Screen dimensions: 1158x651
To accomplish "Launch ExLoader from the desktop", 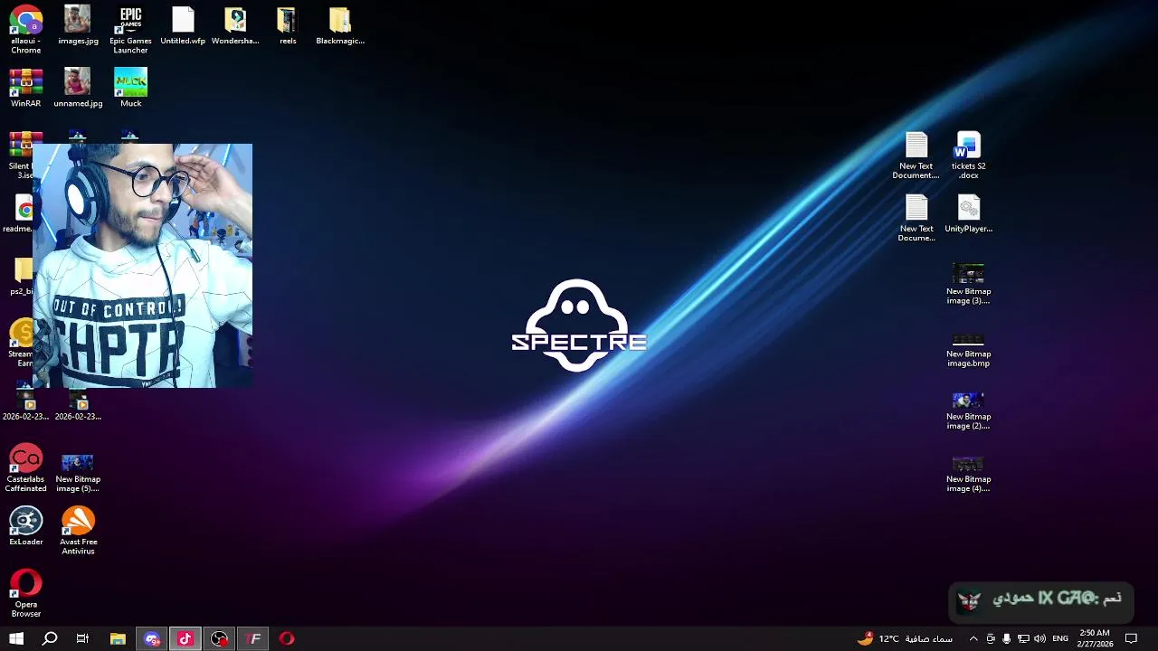I will (x=25, y=526).
